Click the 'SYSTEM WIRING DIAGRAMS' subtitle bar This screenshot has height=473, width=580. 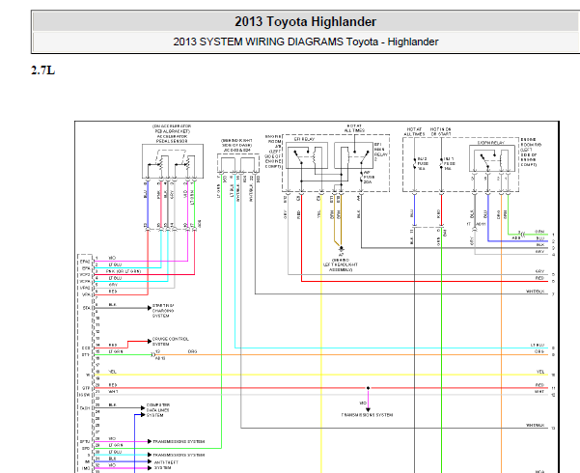click(x=306, y=42)
